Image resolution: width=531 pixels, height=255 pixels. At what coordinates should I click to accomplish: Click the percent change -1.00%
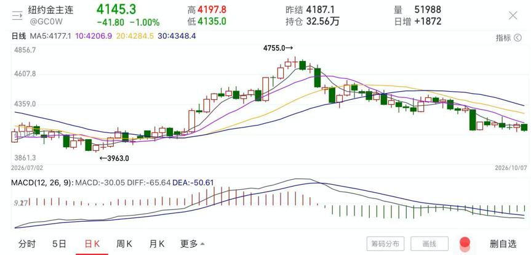coord(145,22)
